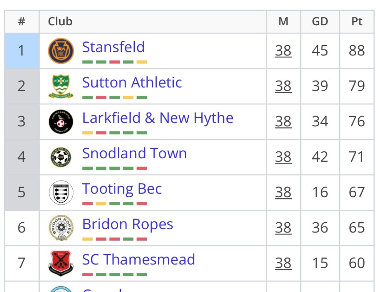Click the Tooting Bec club crest
Screen dimensions: 376x292
(x=61, y=192)
